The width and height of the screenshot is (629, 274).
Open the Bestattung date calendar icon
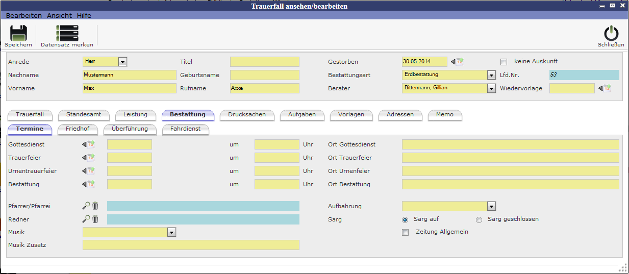pyautogui.click(x=89, y=184)
